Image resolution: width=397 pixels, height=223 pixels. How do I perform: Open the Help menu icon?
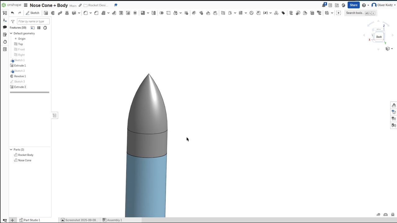click(364, 5)
